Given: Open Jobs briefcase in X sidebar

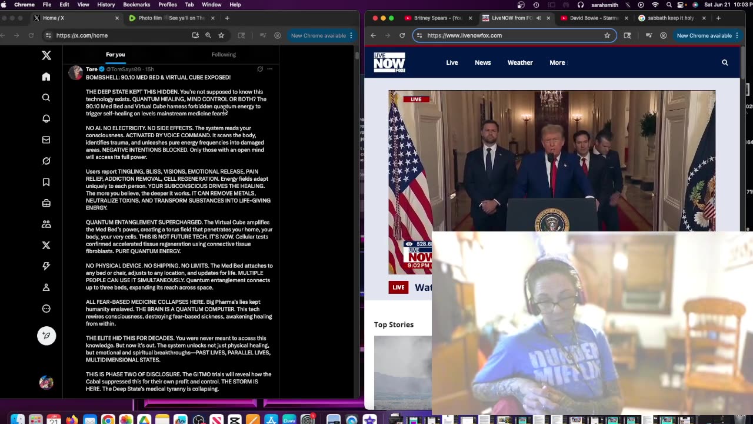Looking at the screenshot, I should click(x=46, y=203).
